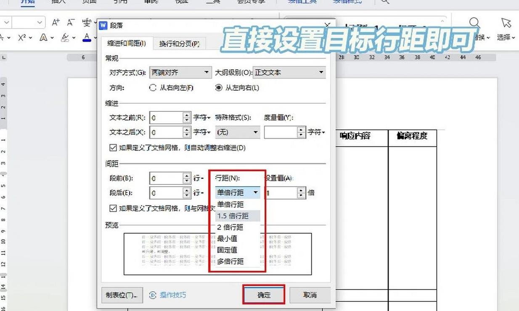Adjust the 度量值 spinner arrows
Viewport: 519px width, 311px height.
pos(301,132)
